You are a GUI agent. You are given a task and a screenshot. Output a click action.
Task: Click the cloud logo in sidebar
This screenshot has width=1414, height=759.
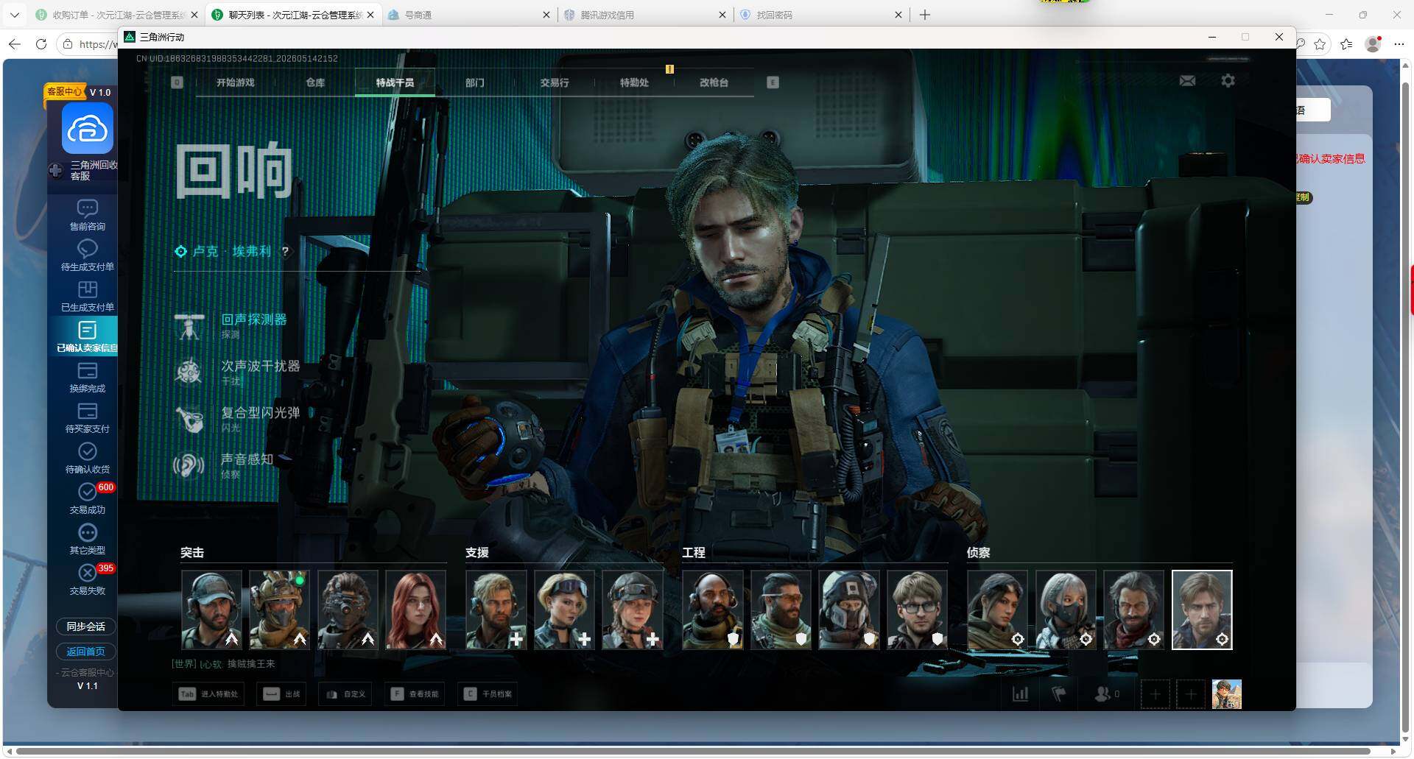tap(87, 129)
